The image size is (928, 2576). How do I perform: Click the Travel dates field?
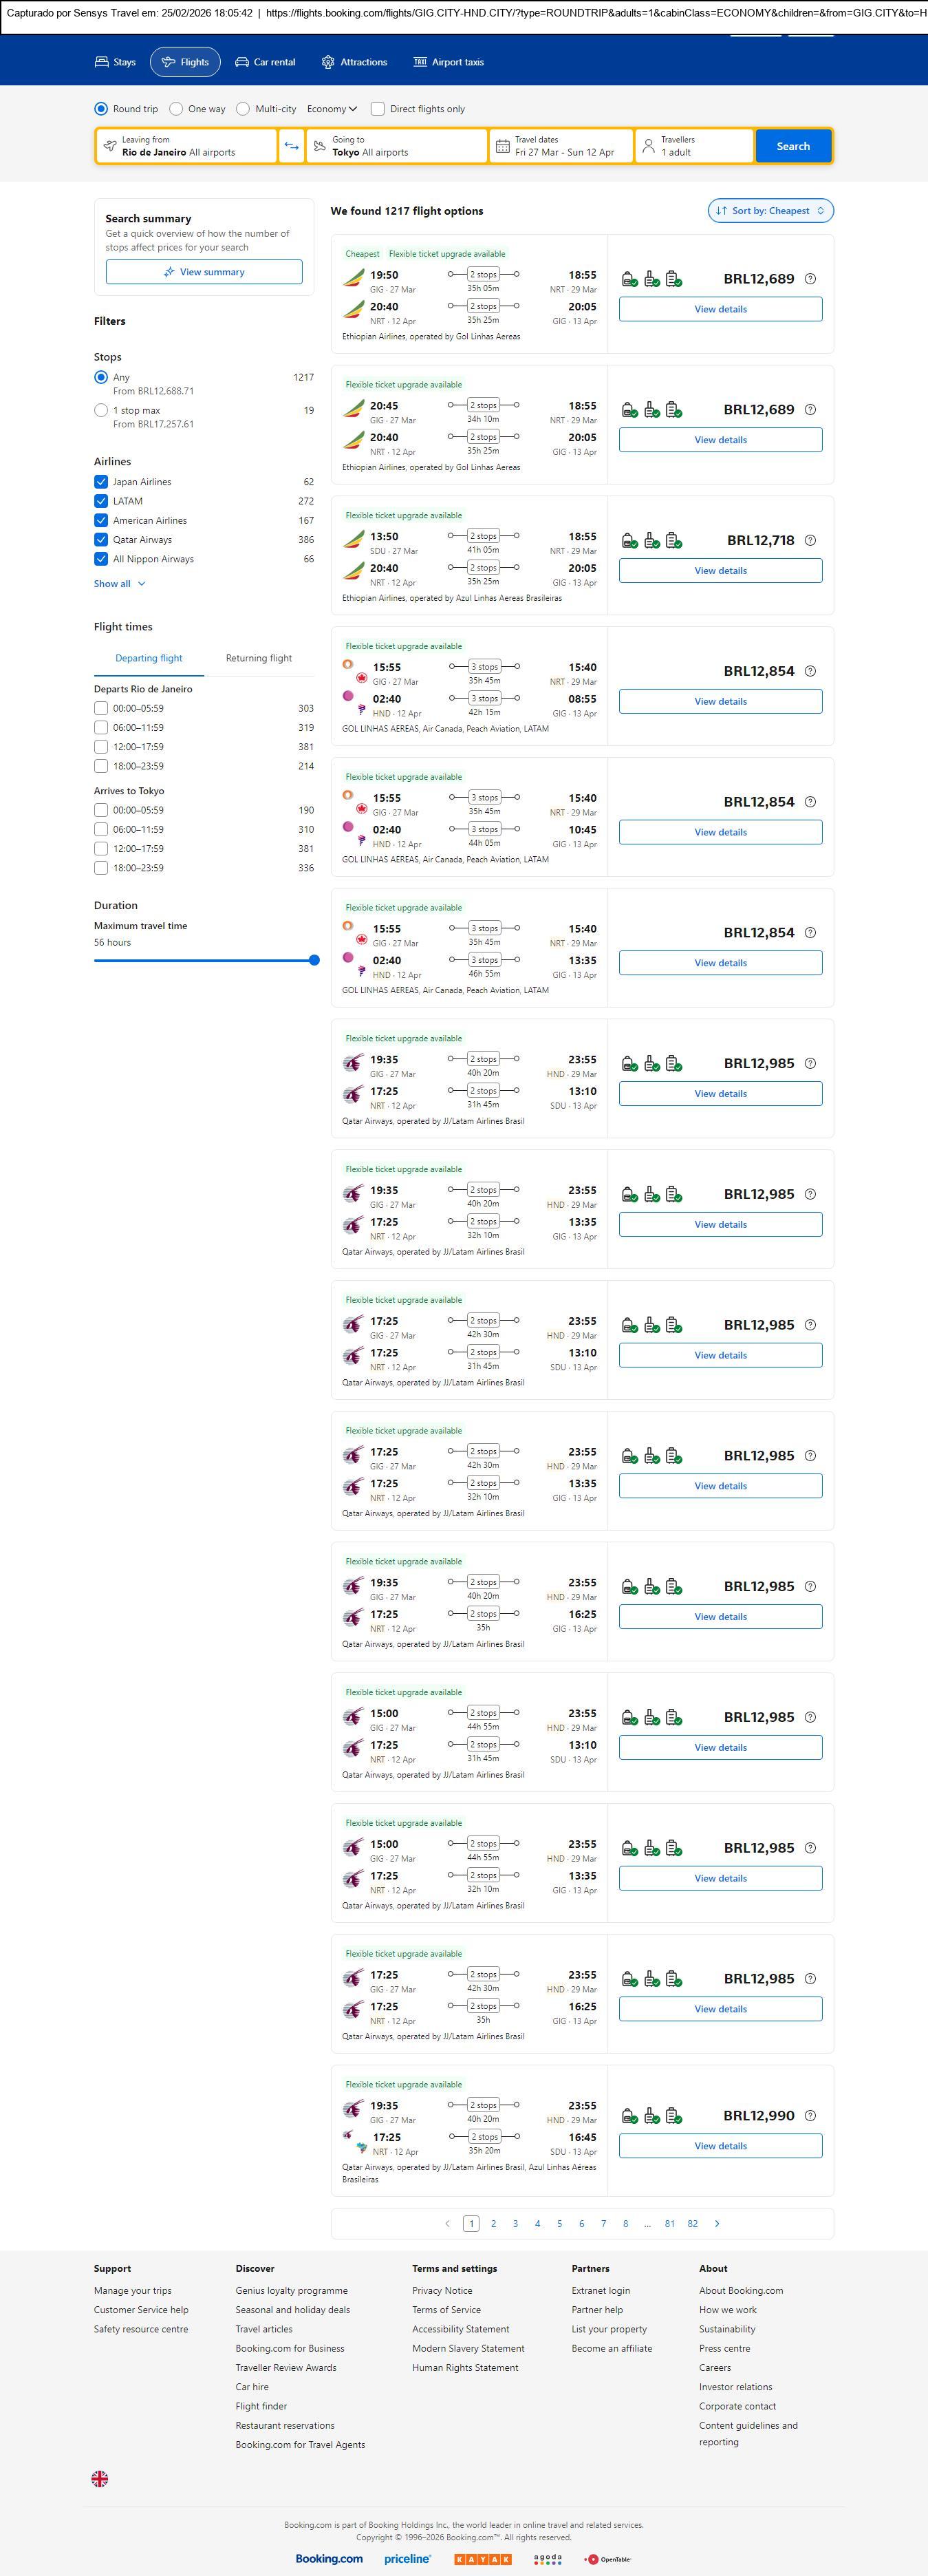coord(562,146)
